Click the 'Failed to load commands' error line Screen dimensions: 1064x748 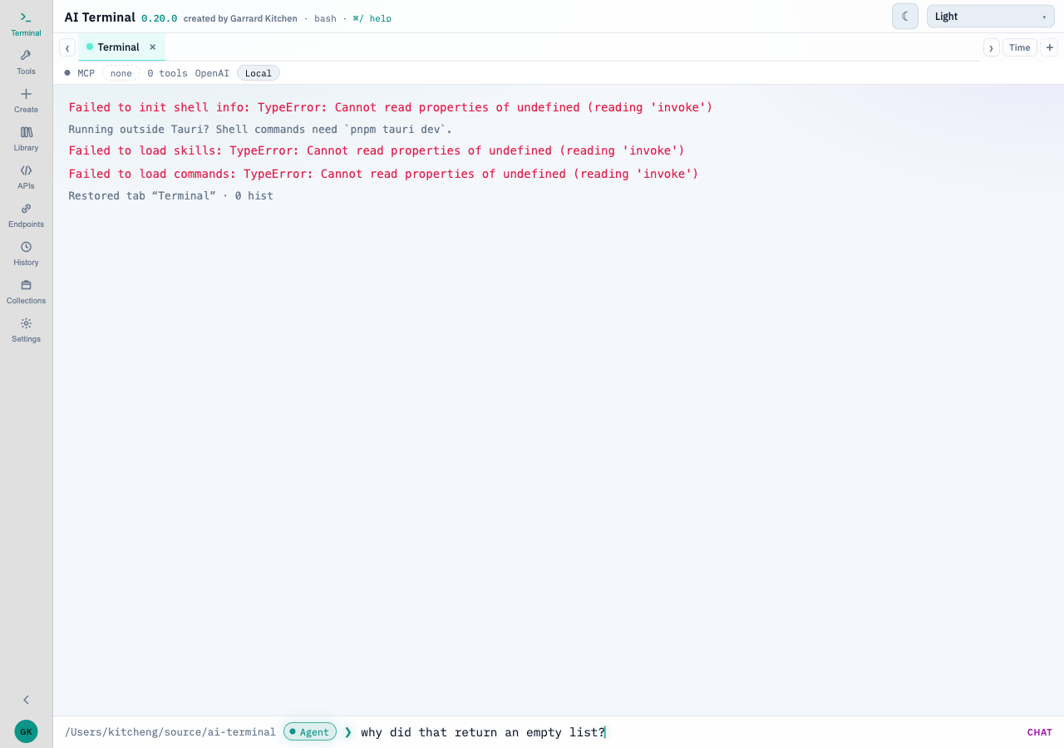tap(383, 174)
